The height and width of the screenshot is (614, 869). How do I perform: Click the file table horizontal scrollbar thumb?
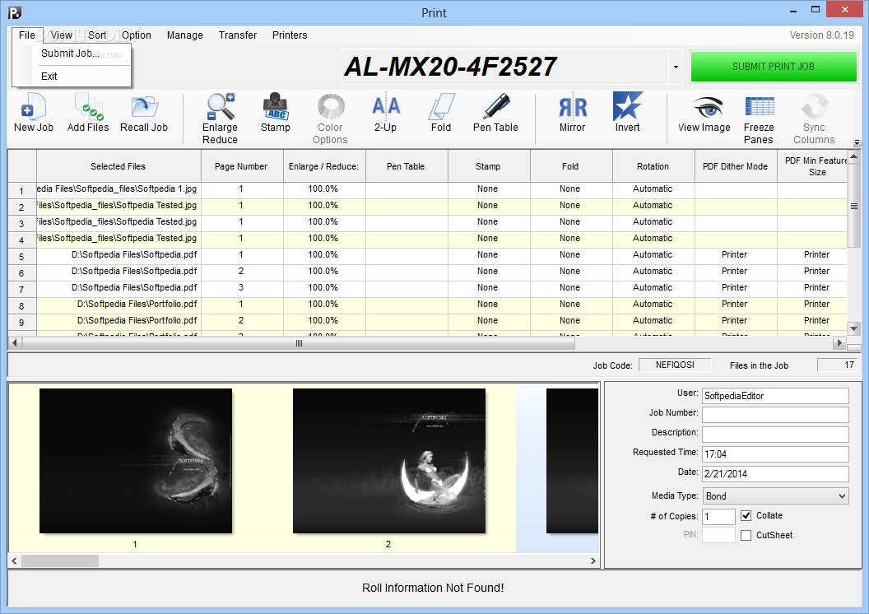point(299,343)
